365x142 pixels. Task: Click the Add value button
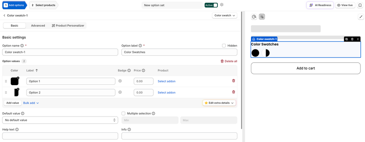pos(12,103)
